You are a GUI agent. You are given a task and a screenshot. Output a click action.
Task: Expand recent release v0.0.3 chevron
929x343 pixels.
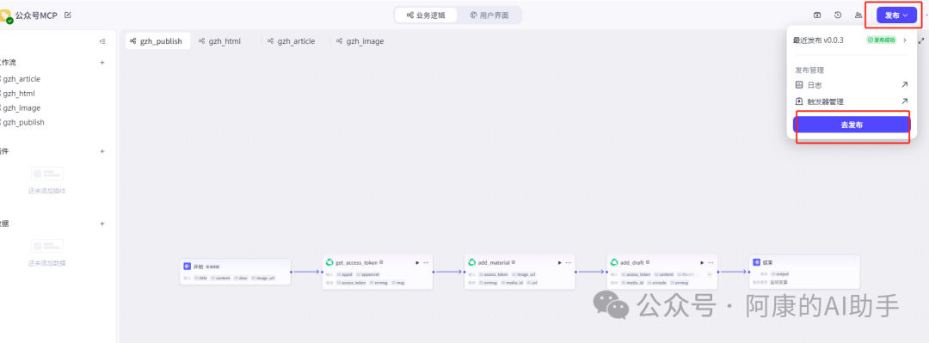click(x=905, y=40)
